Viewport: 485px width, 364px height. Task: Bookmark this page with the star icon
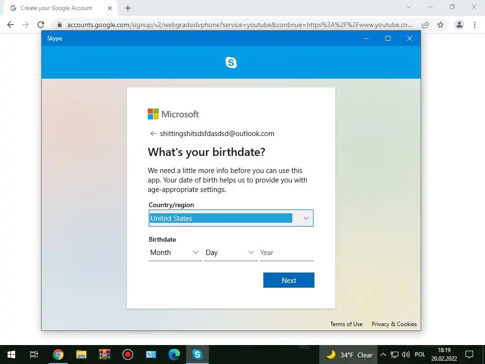[440, 25]
